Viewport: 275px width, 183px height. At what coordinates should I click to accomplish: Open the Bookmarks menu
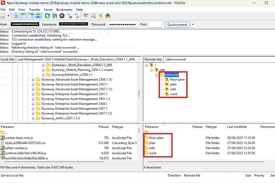point(64,10)
